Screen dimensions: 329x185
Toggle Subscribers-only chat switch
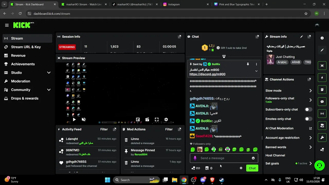point(308,109)
